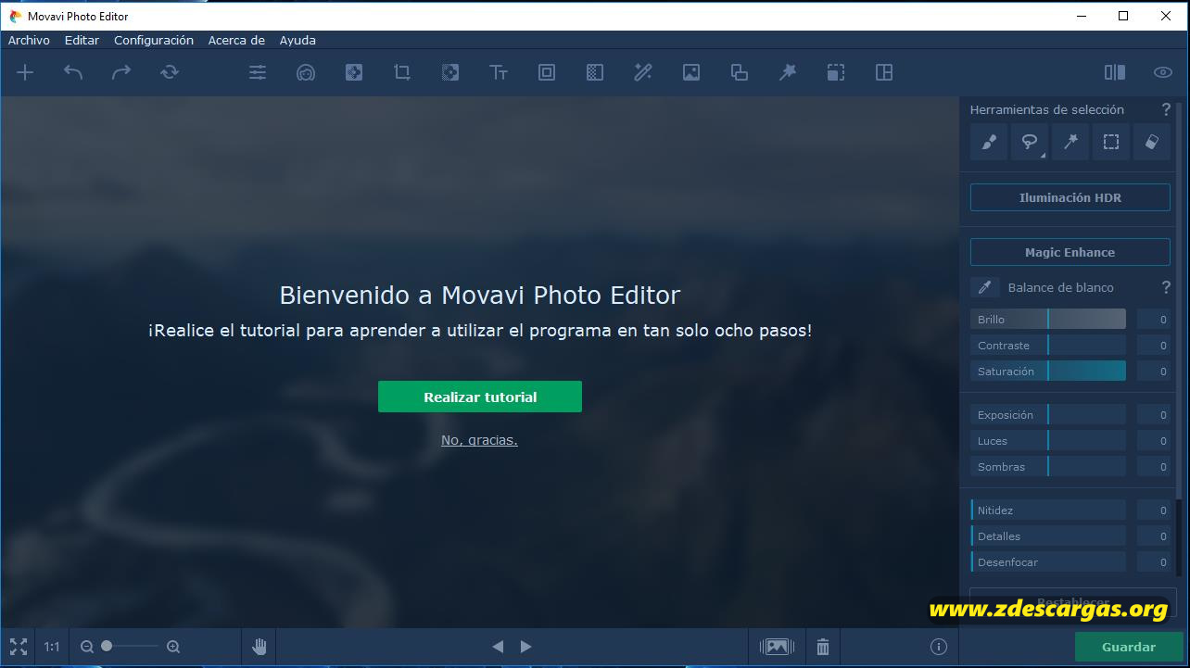The width and height of the screenshot is (1190, 668).
Task: Click on the Detalles slider
Action: coord(1048,536)
